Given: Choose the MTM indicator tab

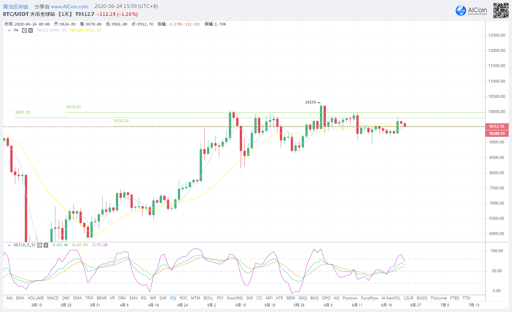Looking at the screenshot, I should pos(196,298).
